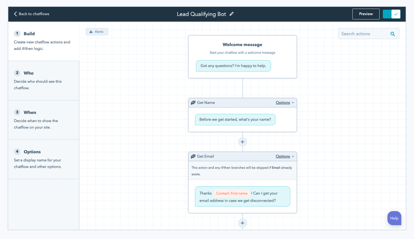
Task: Click the Get Email chat bubble icon
Action: 193,156
